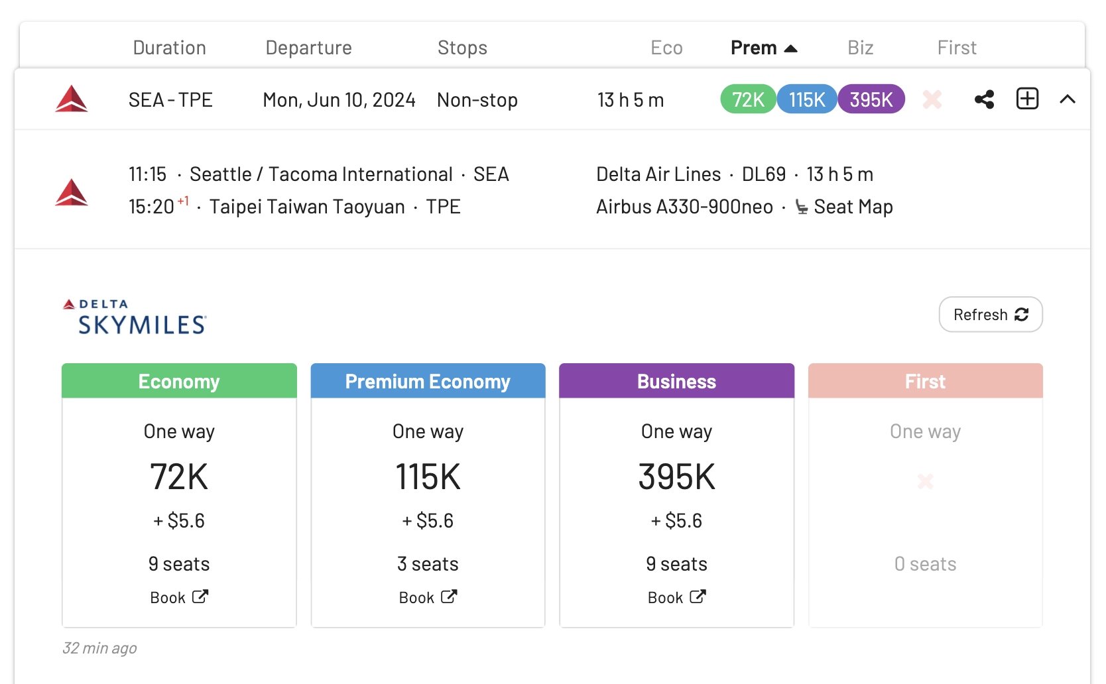Book the Premium Economy 115K fare
This screenshot has height=684, width=1106.
point(428,597)
